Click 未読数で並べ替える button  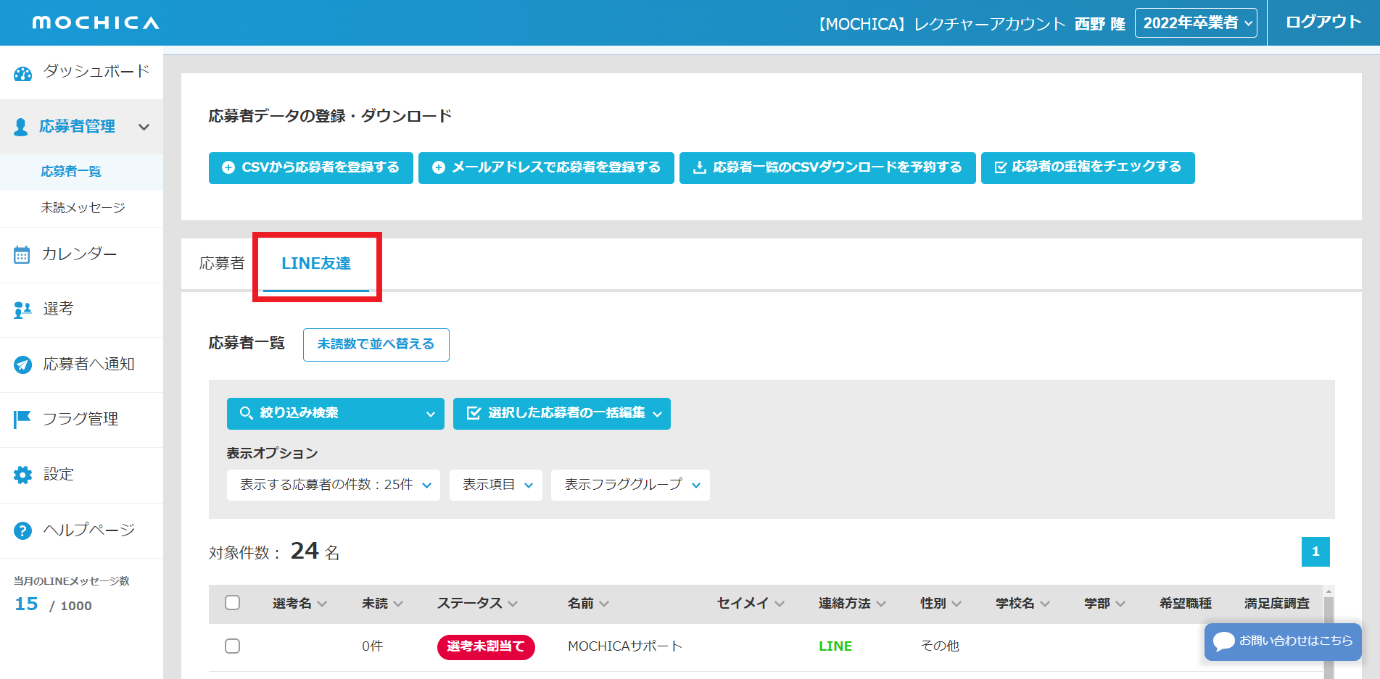tap(376, 344)
